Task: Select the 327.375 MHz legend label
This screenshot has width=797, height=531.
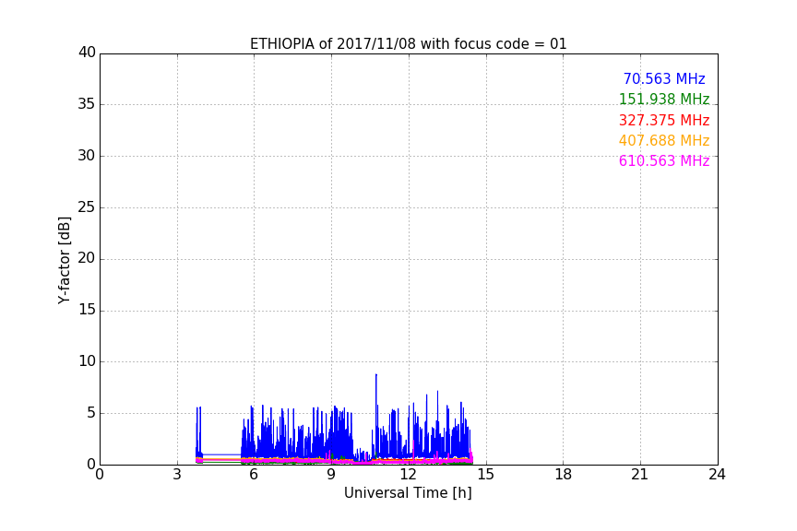Action: point(664,121)
